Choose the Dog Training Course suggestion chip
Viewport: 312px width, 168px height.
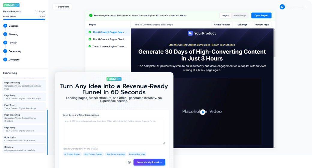93,154
